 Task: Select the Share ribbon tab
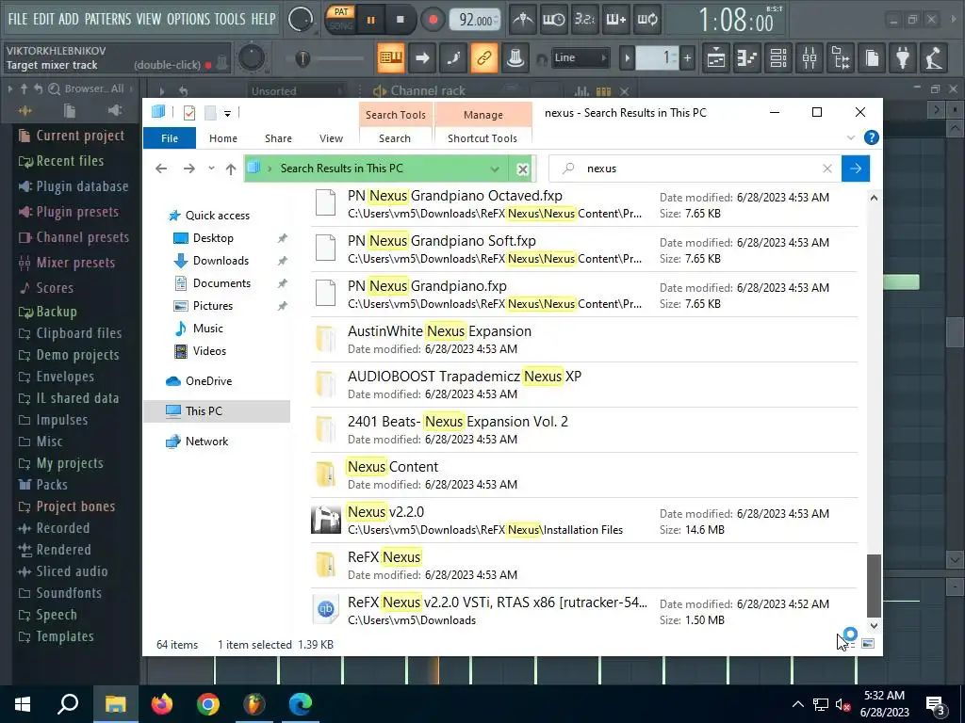coord(278,138)
